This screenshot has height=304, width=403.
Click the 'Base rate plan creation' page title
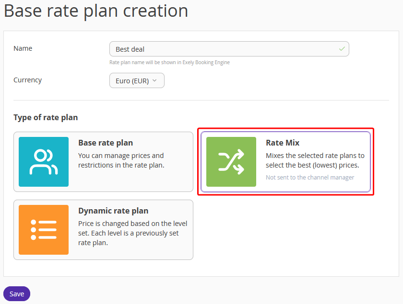tap(96, 11)
